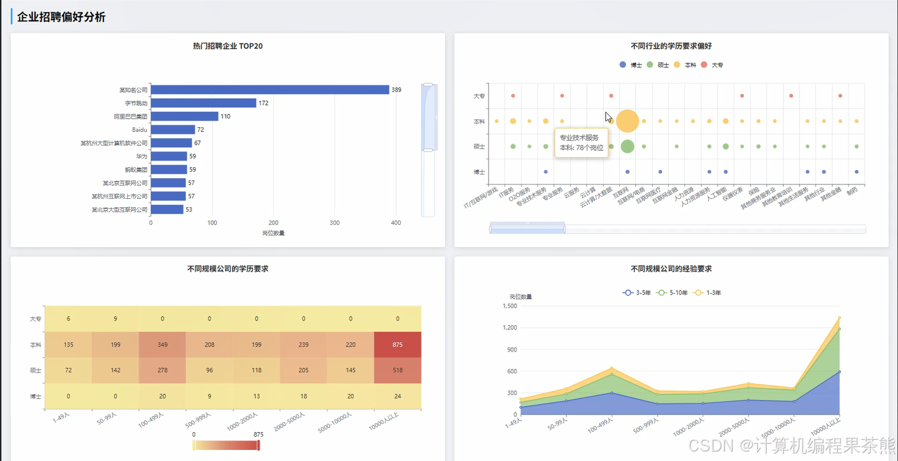Click the 蚂蚁集团 company axis label
Image resolution: width=898 pixels, height=461 pixels.
[x=136, y=170]
